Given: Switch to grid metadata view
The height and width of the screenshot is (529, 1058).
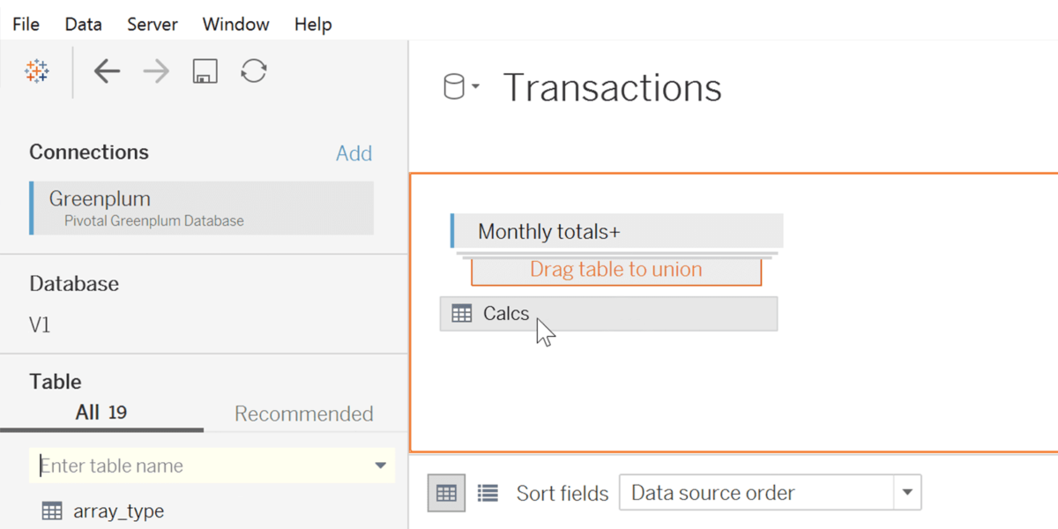Looking at the screenshot, I should [446, 492].
